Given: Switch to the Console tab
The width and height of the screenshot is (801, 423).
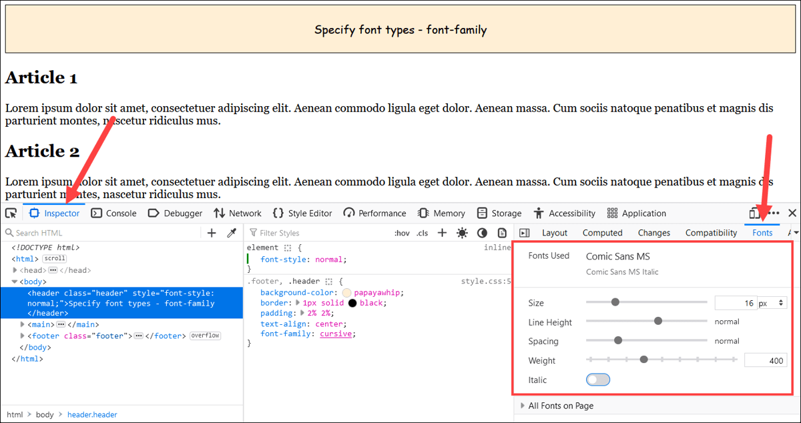Looking at the screenshot, I should tap(114, 212).
